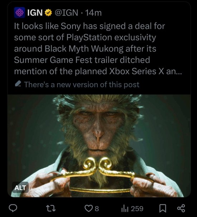Like the post with heart icon
The width and height of the screenshot is (197, 217).
click(x=88, y=208)
